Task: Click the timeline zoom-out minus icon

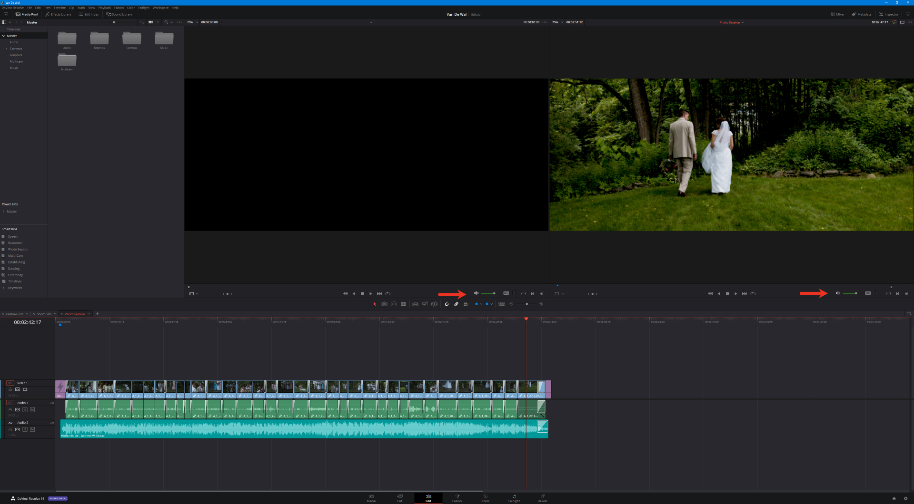Action: coord(511,304)
